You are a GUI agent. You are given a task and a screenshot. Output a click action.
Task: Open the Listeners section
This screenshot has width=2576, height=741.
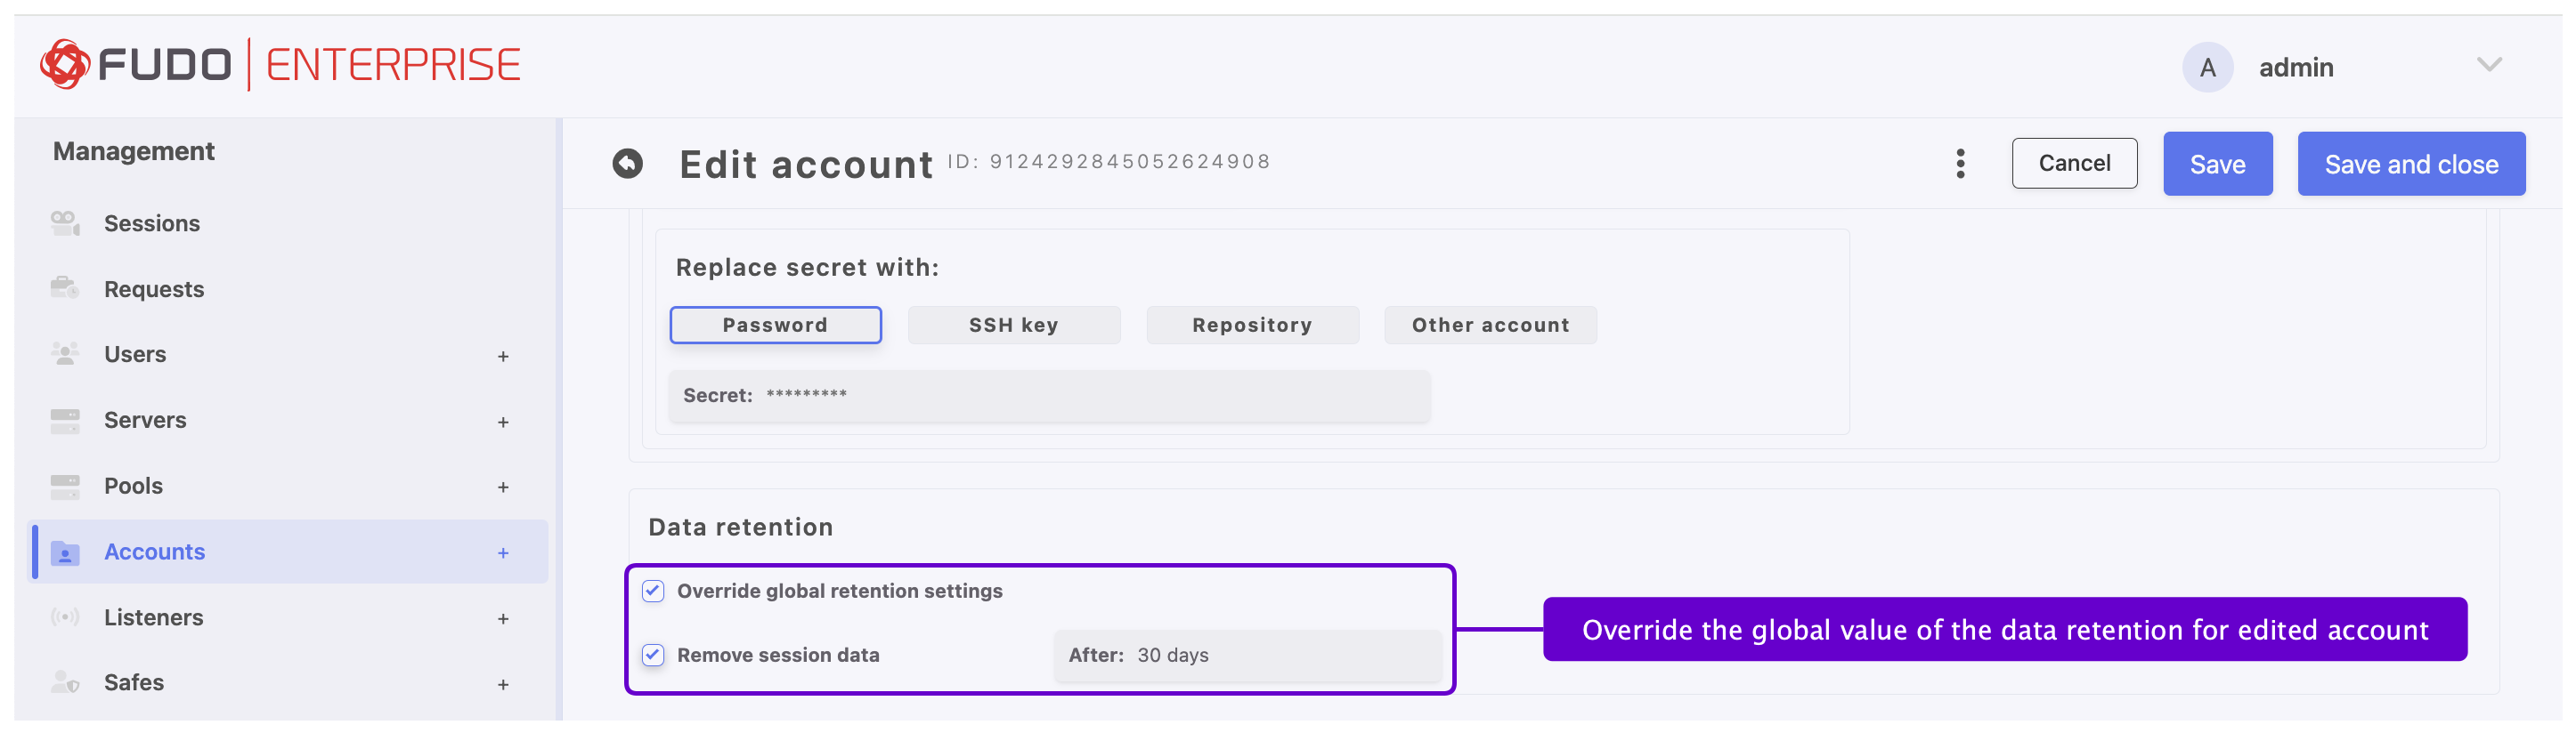click(x=153, y=616)
